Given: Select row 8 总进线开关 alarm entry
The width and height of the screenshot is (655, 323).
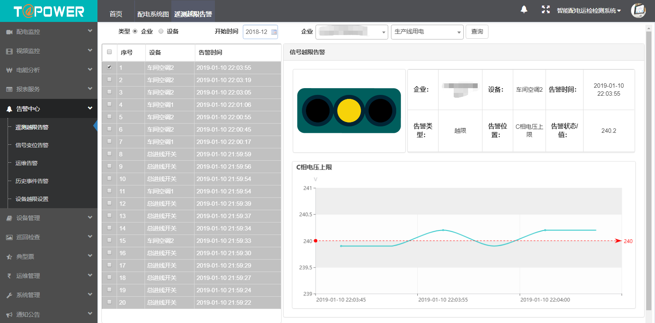Looking at the screenshot, I should click(x=192, y=154).
